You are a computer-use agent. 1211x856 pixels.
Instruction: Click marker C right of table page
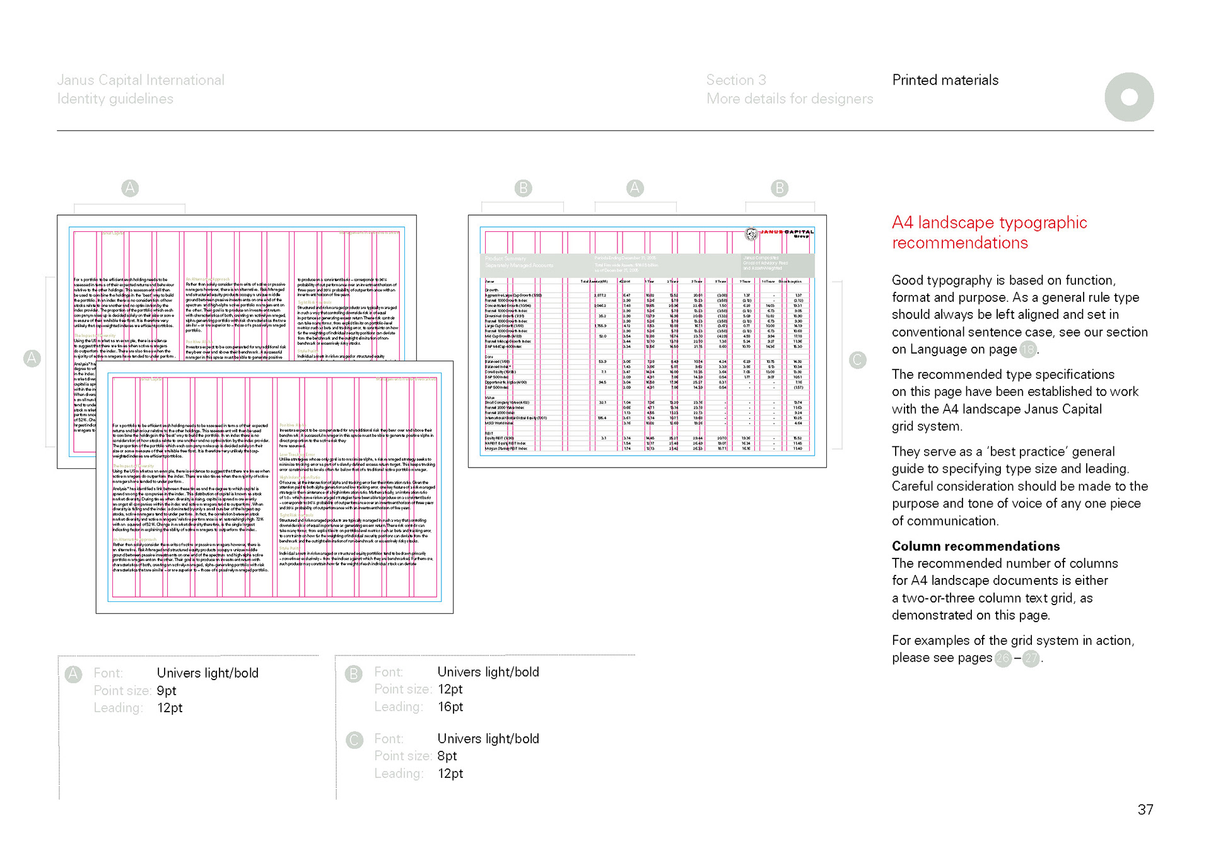857,360
